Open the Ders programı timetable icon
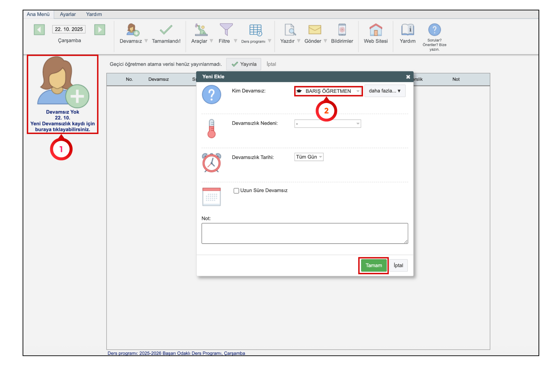Screen dimensions: 560x368 (255, 30)
